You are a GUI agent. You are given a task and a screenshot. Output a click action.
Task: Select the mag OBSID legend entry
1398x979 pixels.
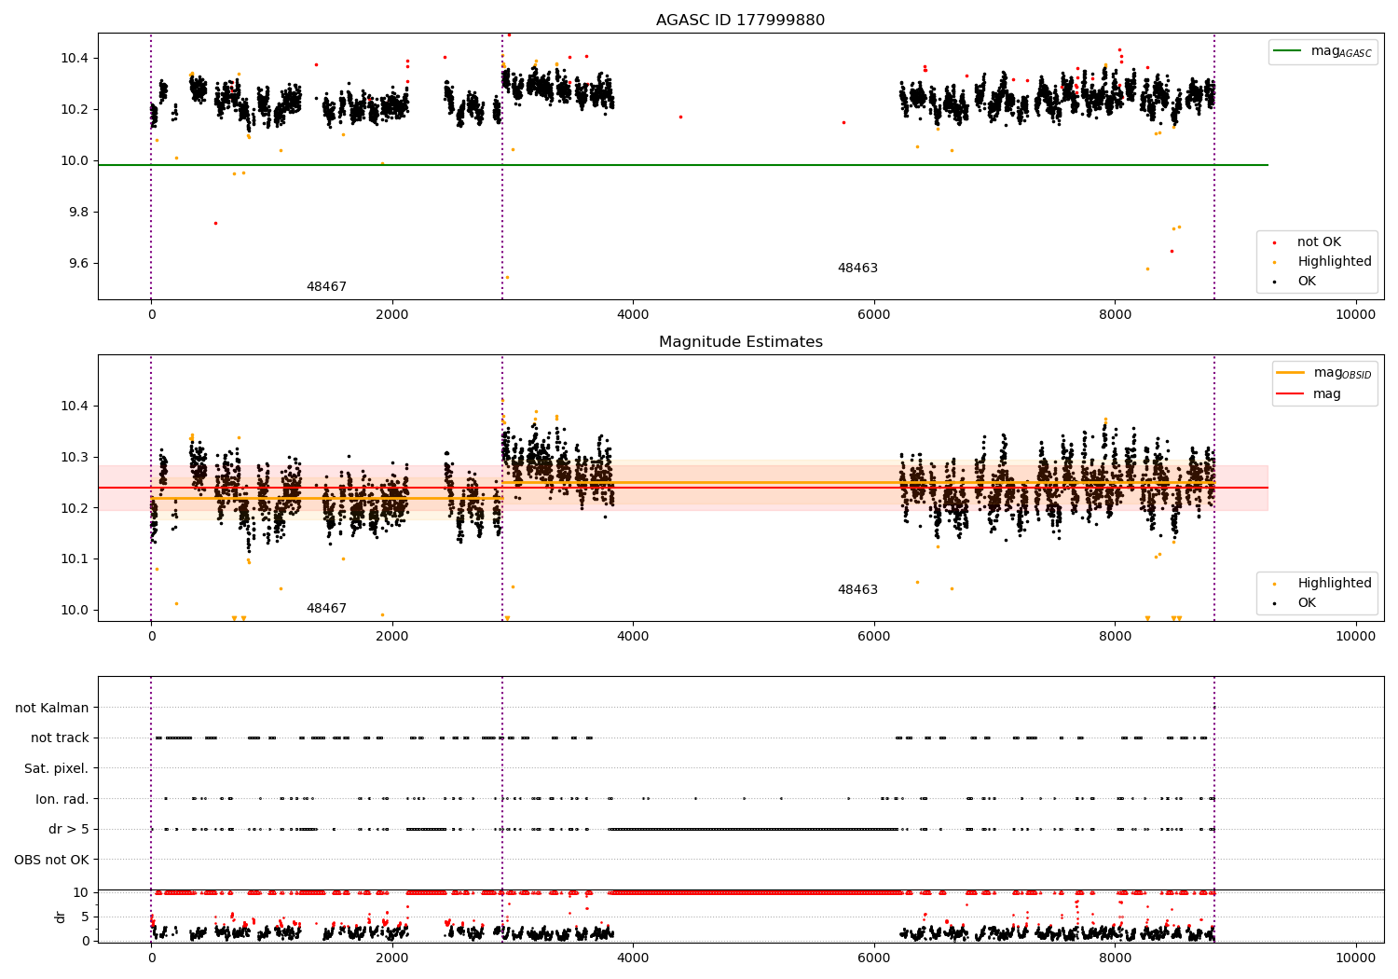click(x=1324, y=373)
